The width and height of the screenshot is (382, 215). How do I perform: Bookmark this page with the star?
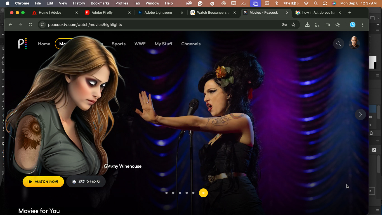293,25
